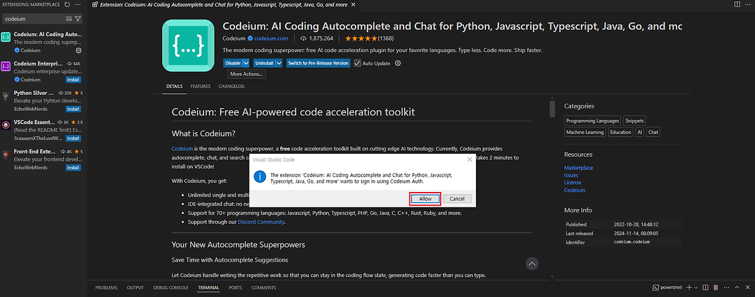
Task: Open the More Actions... dropdown
Action: click(247, 74)
